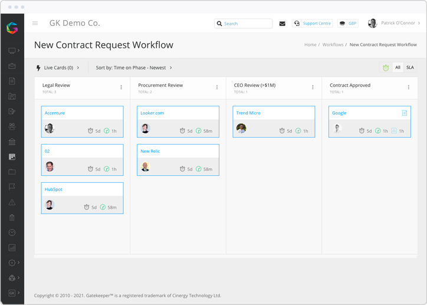Click the Legal Review column heading
The height and width of the screenshot is (305, 427).
click(56, 85)
